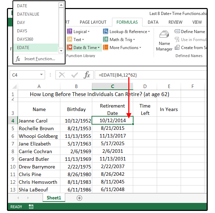This screenshot has height=213, width=215.
Task: Click the Select All corner triangle
Action: tap(14, 87)
